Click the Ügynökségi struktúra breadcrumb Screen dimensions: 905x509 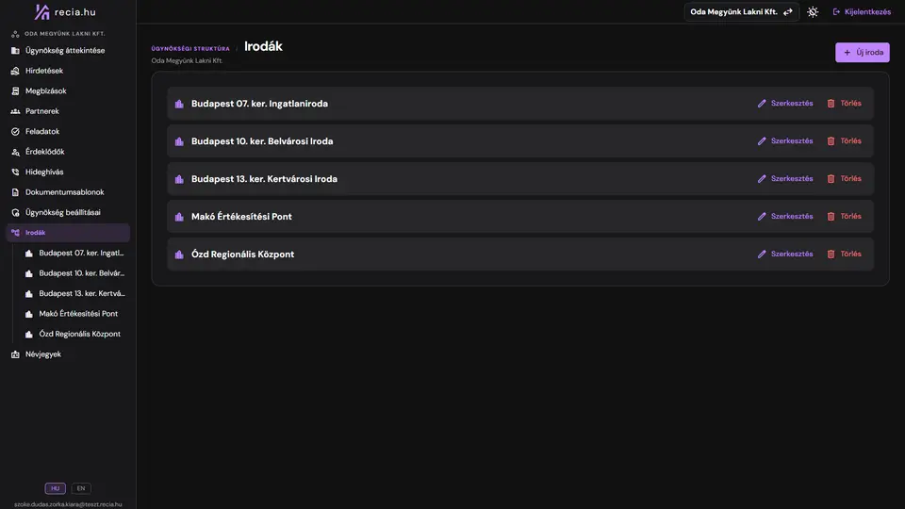pyautogui.click(x=190, y=48)
